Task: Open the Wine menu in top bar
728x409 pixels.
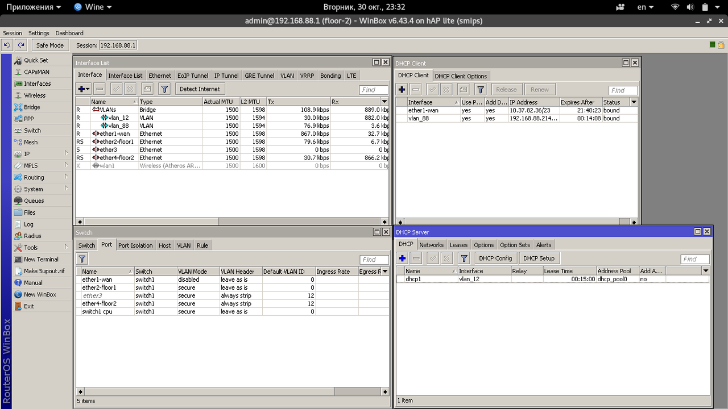Action: click(x=93, y=7)
